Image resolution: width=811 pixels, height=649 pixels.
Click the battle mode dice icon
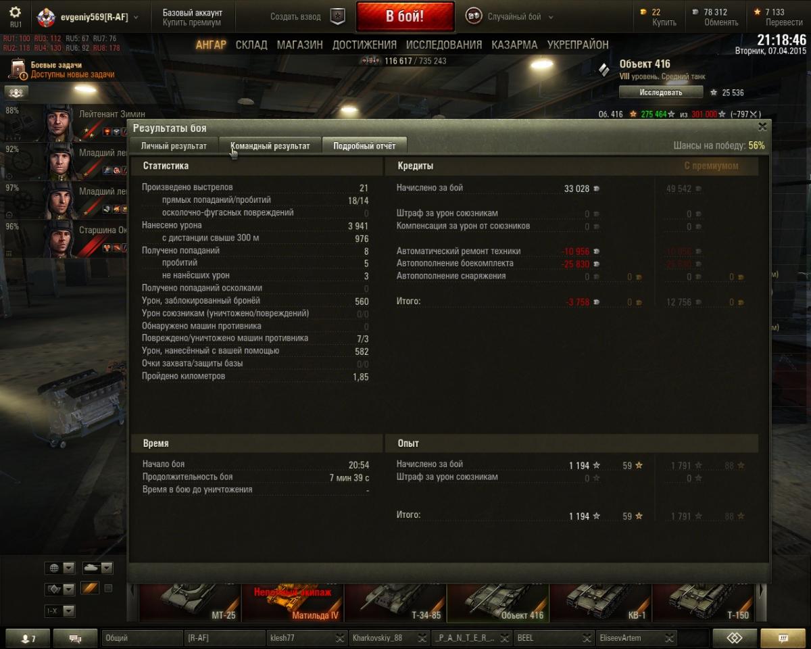coord(473,17)
